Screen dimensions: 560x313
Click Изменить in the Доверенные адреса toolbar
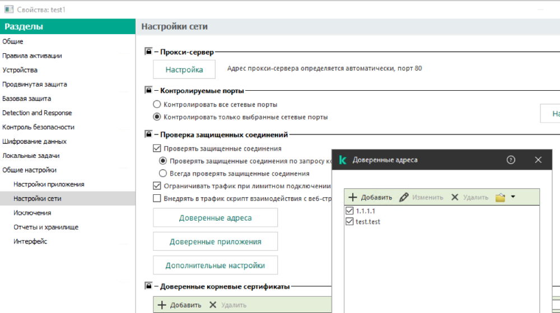[x=422, y=197]
